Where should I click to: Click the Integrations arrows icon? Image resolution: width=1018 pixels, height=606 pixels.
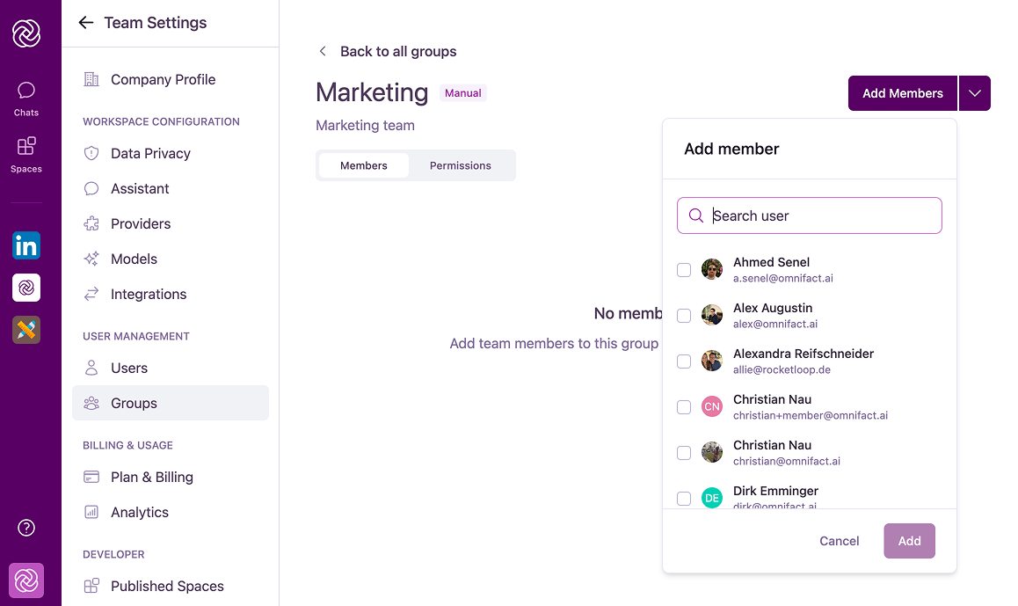tap(91, 294)
